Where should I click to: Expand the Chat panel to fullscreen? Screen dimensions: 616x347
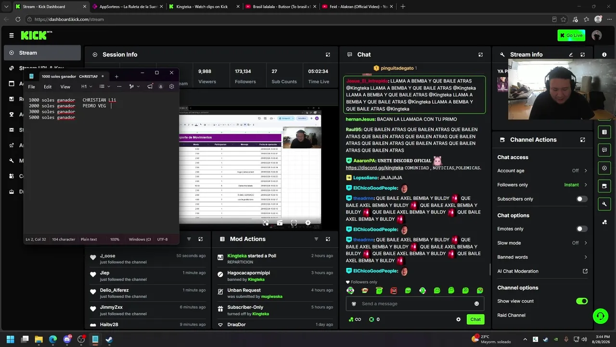(480, 54)
